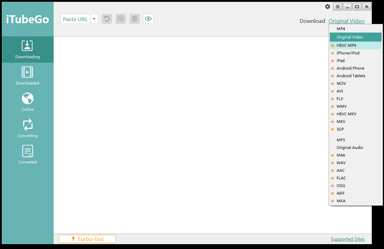Minimize the iTubeGo window
The height and width of the screenshot is (249, 384).
click(347, 7)
